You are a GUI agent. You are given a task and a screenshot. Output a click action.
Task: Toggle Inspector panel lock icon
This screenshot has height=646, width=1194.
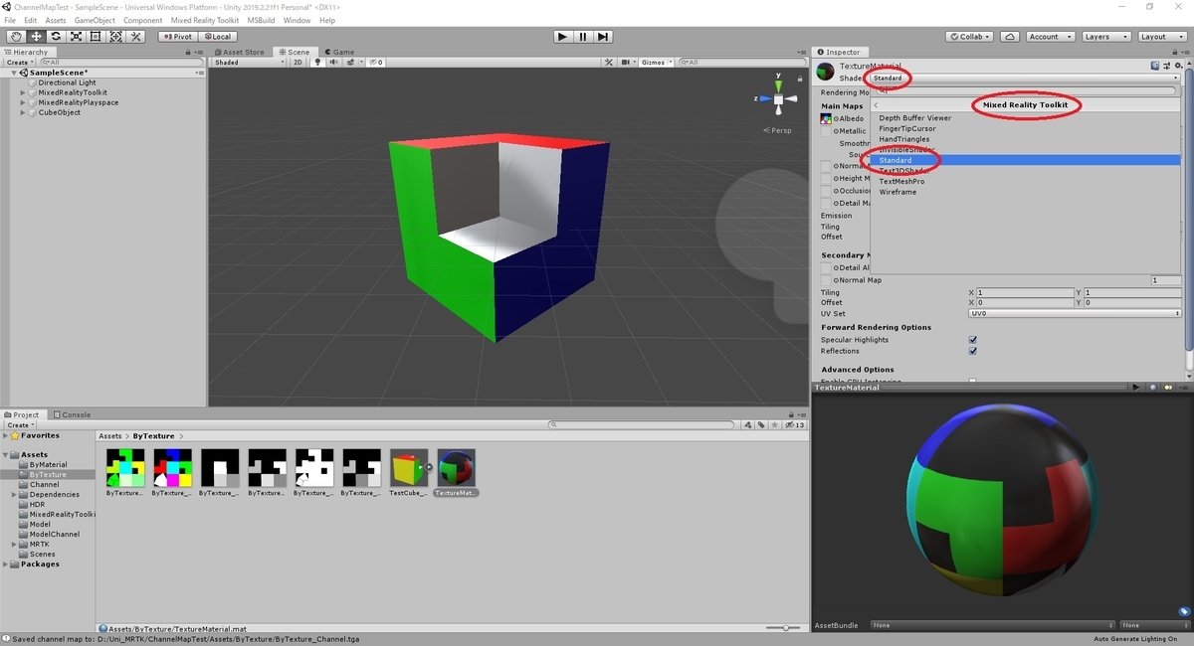point(1177,52)
